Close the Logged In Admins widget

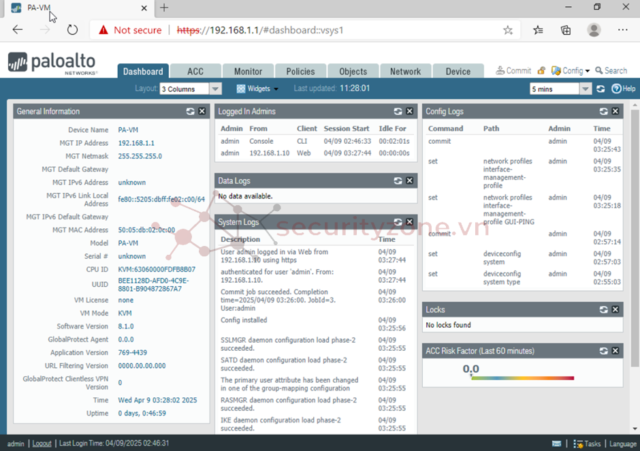pyautogui.click(x=410, y=111)
